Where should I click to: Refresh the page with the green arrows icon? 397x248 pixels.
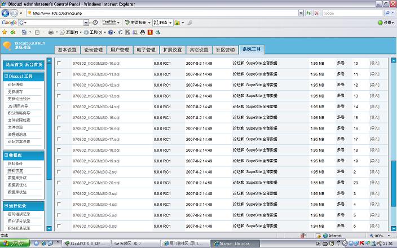click(x=308, y=13)
